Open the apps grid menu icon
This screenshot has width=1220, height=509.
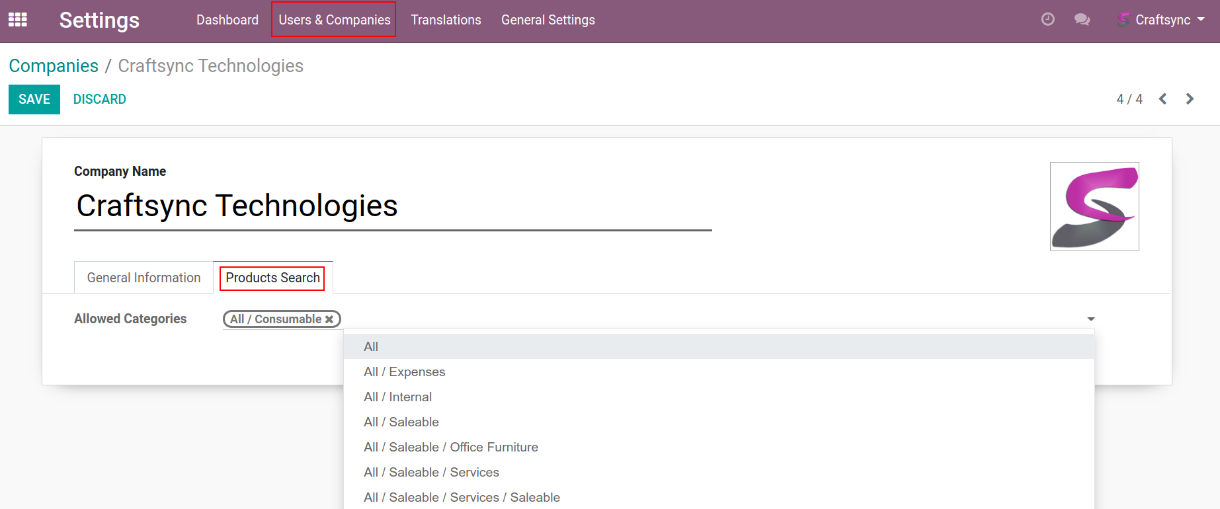18,20
